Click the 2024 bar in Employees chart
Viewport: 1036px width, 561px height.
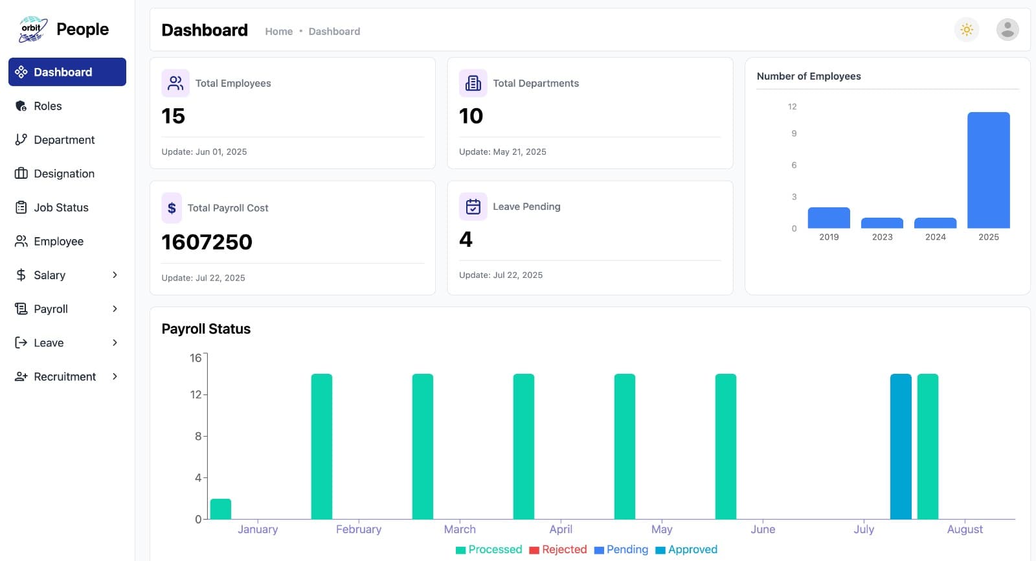935,223
